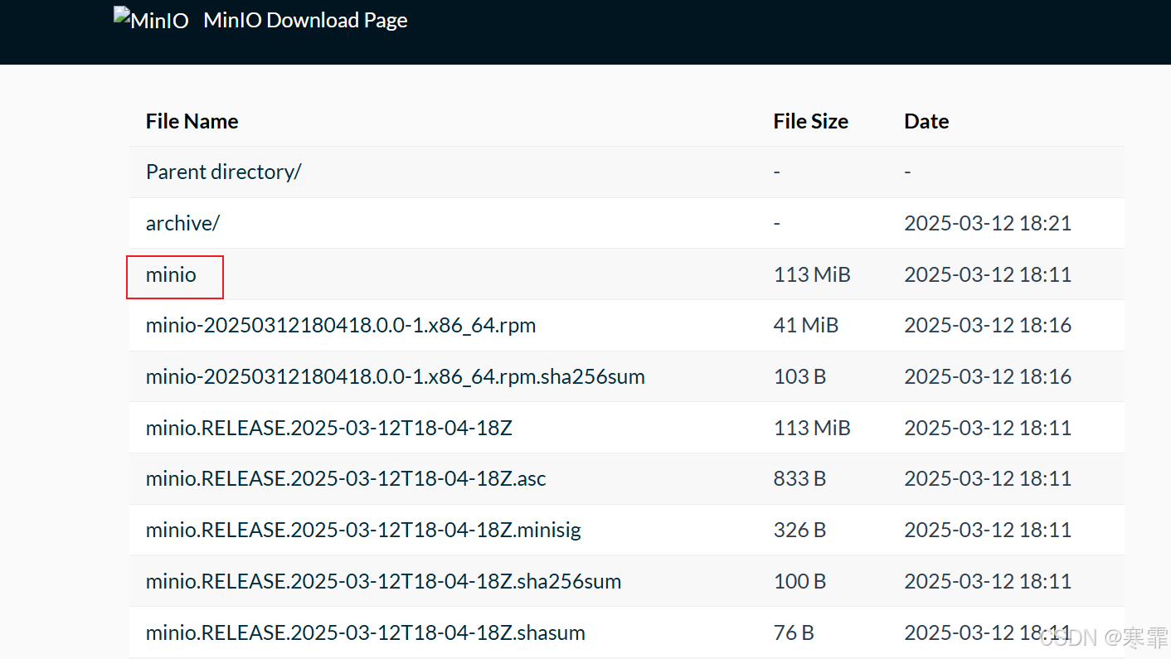Open the minio.RELEASE .shasum file

click(365, 632)
